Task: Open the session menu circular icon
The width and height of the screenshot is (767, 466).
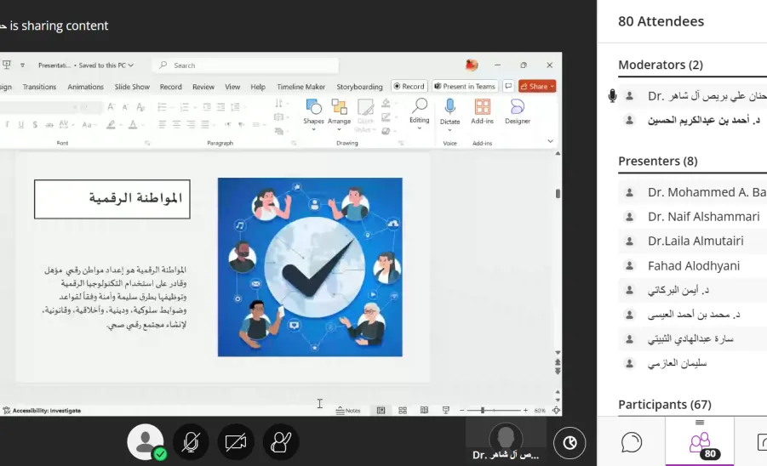Action: pos(570,442)
